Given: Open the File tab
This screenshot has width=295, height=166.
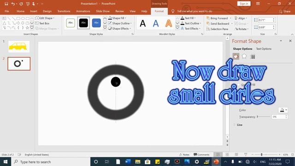Looking at the screenshot, I should (x=7, y=11).
